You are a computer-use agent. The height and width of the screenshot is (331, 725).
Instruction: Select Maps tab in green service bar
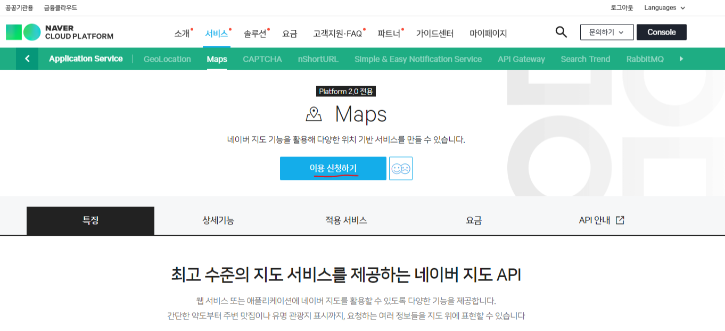click(217, 59)
